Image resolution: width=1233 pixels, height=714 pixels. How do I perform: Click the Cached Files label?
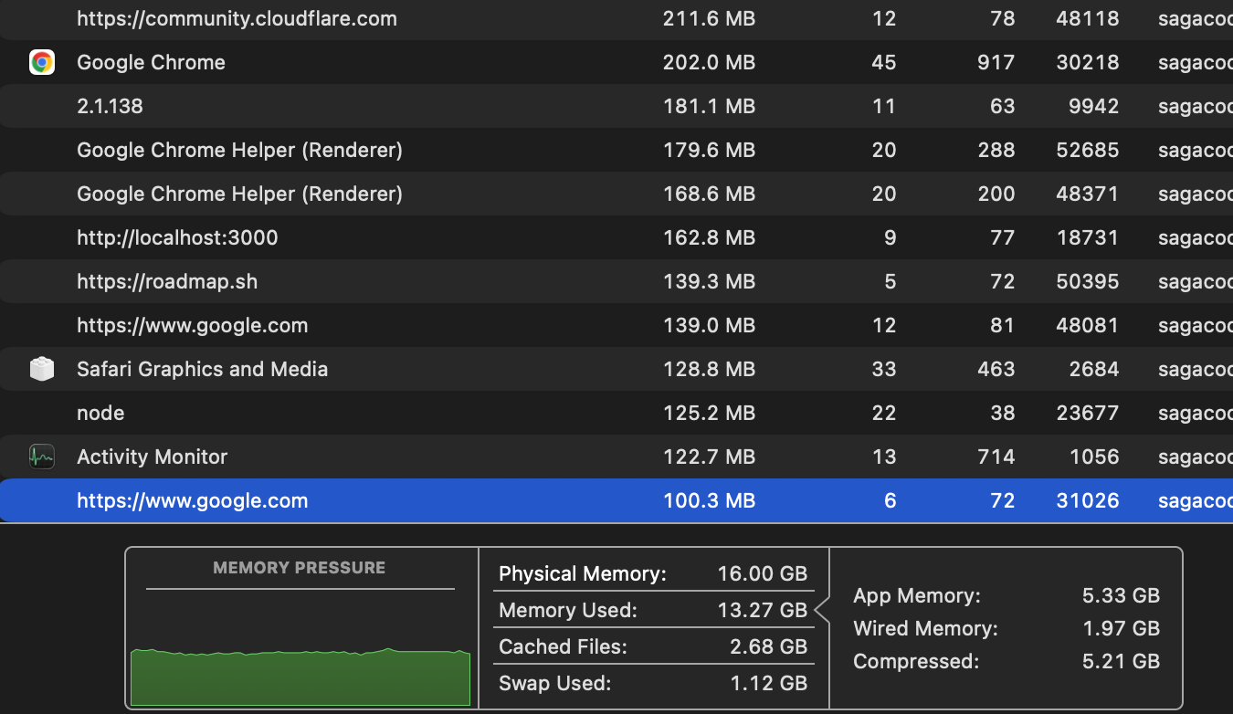[x=563, y=646]
